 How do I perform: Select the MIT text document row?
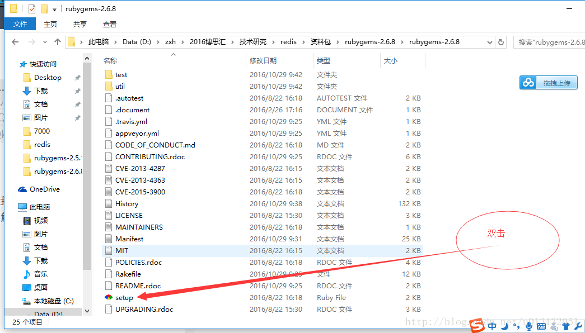(x=263, y=251)
